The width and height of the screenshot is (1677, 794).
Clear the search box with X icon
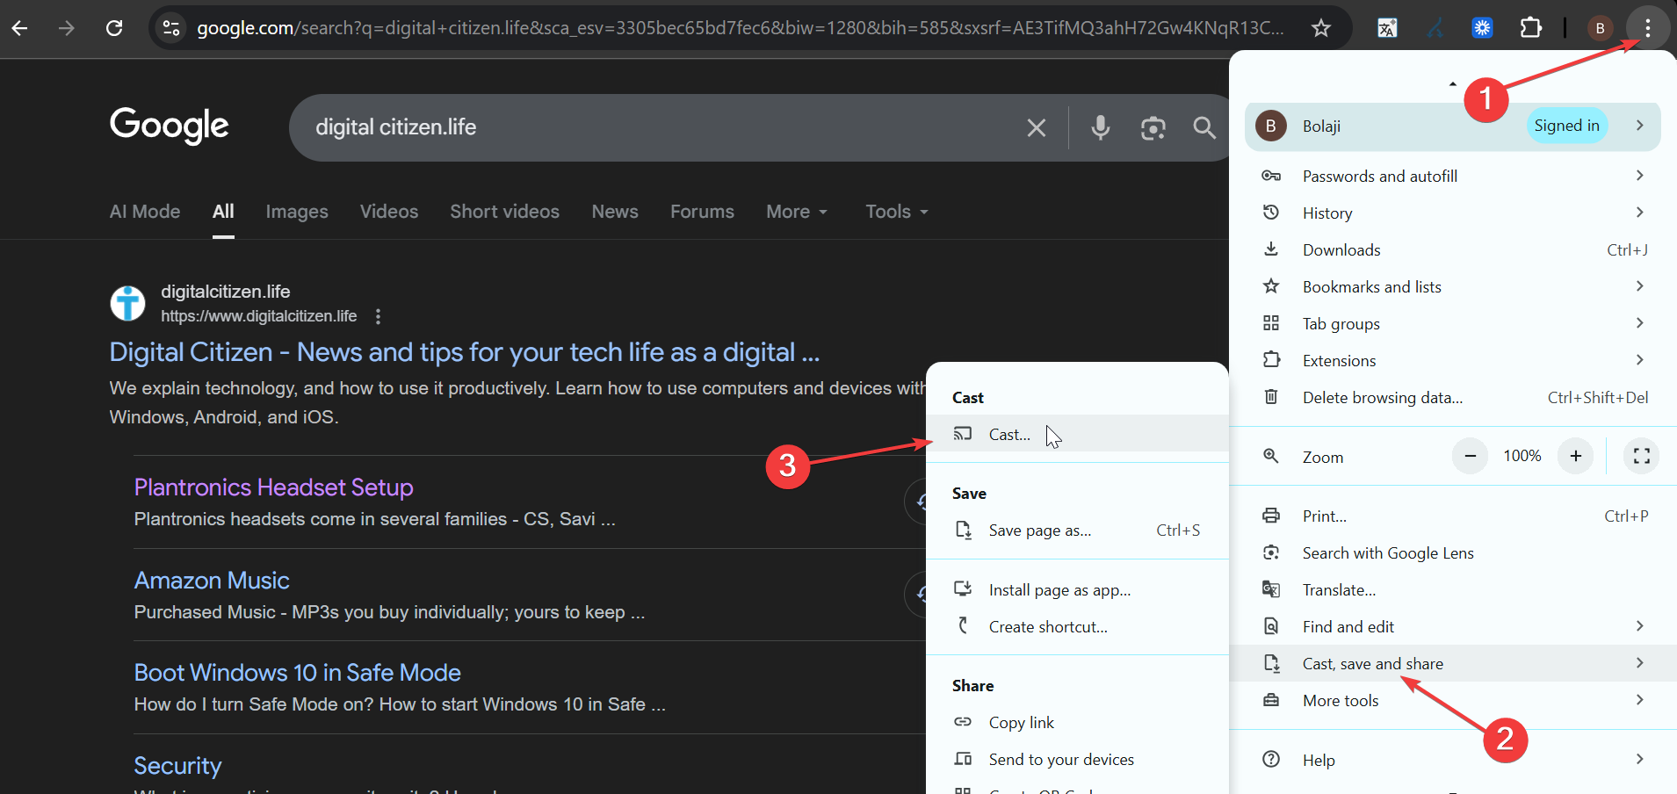point(1037,128)
